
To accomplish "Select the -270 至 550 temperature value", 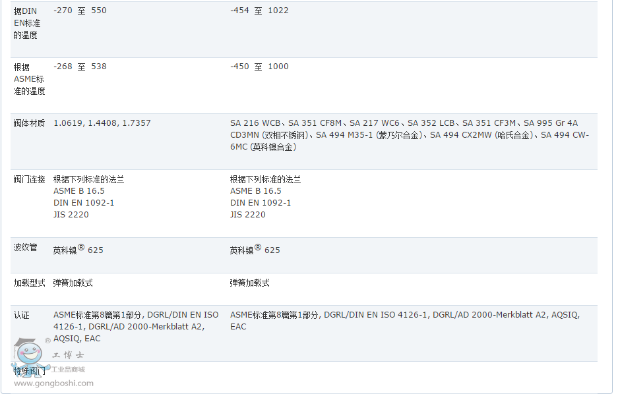I will 80,11.
